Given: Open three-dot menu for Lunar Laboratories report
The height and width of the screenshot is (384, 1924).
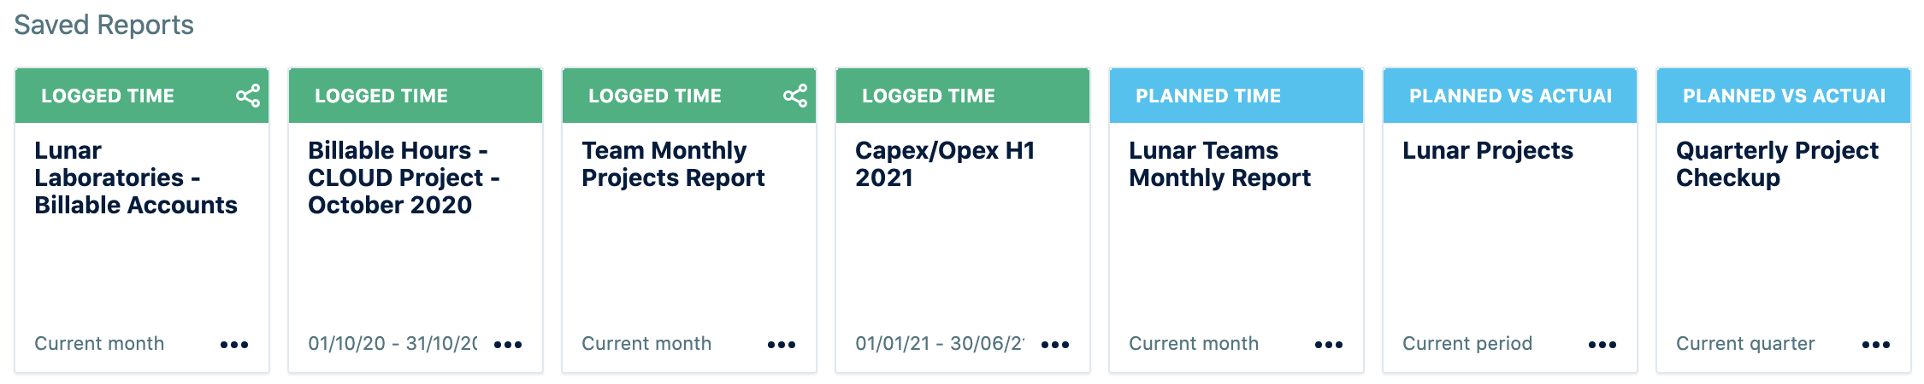Looking at the screenshot, I should (234, 345).
